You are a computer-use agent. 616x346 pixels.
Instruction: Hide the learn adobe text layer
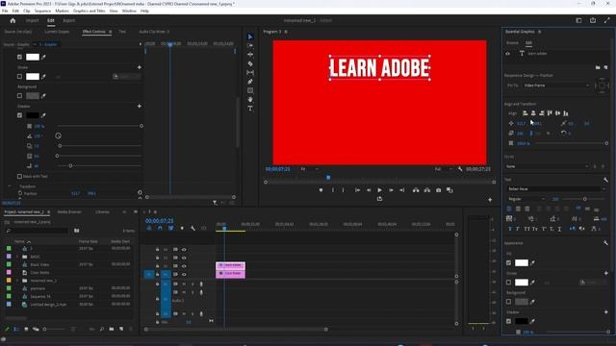click(x=508, y=54)
